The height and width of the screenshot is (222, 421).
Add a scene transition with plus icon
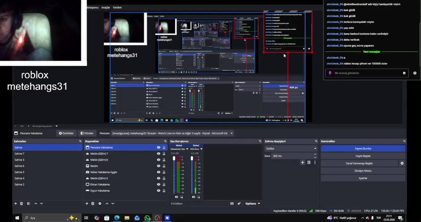[x=302, y=162]
